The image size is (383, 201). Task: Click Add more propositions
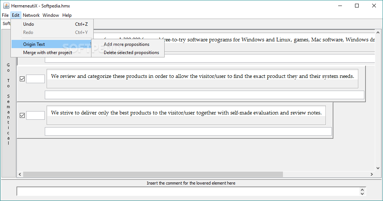(x=128, y=44)
